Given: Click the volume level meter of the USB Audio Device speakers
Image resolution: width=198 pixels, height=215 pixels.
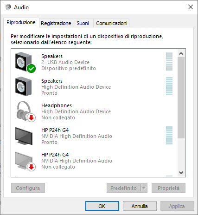Looking at the screenshot, I should (x=169, y=62).
